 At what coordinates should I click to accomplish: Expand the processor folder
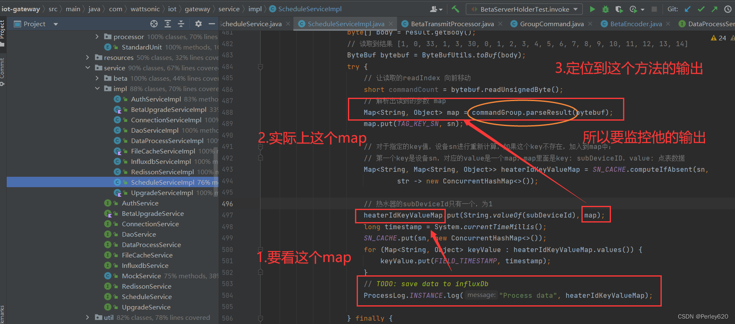pos(97,37)
